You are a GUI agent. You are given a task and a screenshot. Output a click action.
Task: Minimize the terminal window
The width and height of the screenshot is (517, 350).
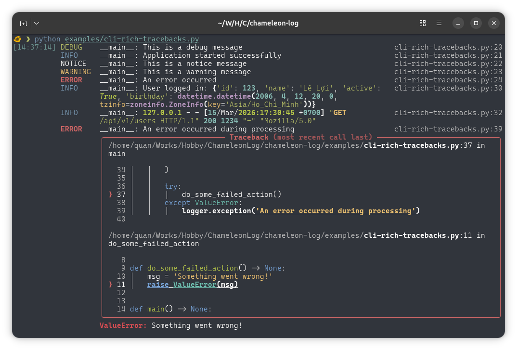[x=458, y=23]
